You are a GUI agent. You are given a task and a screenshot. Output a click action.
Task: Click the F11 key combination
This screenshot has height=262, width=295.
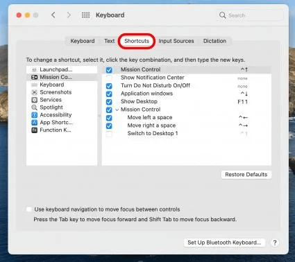click(242, 102)
